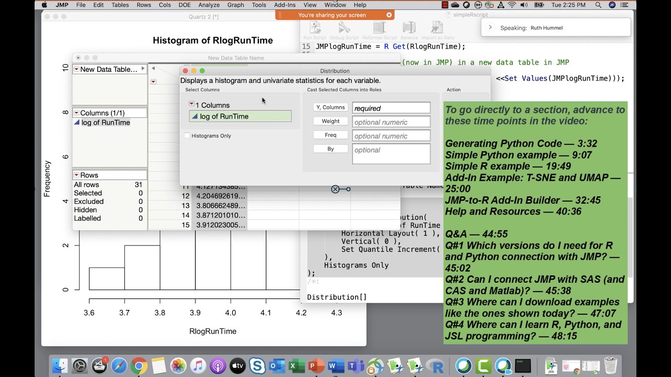Open System Preferences from the dock
This screenshot has width=671, height=377.
tap(80, 365)
